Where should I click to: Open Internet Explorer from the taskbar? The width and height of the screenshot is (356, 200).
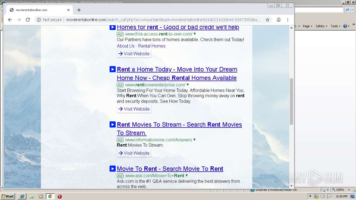(22, 196)
